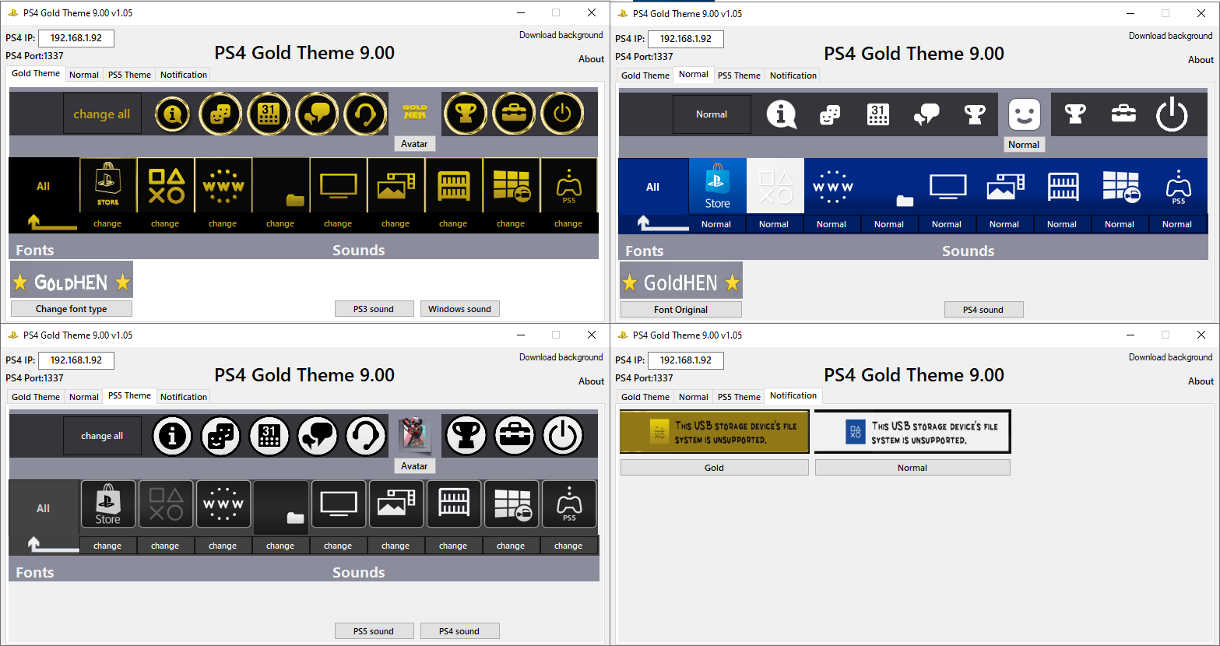Viewport: 1220px width, 646px height.
Task: Click gold 'change all' button
Action: click(x=102, y=114)
